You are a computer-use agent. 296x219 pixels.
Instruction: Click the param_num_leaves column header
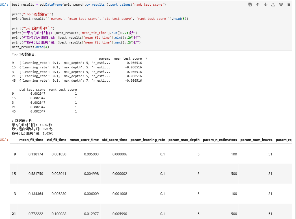(256, 140)
